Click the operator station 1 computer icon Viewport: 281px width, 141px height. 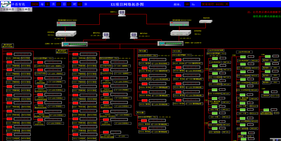click(106, 35)
